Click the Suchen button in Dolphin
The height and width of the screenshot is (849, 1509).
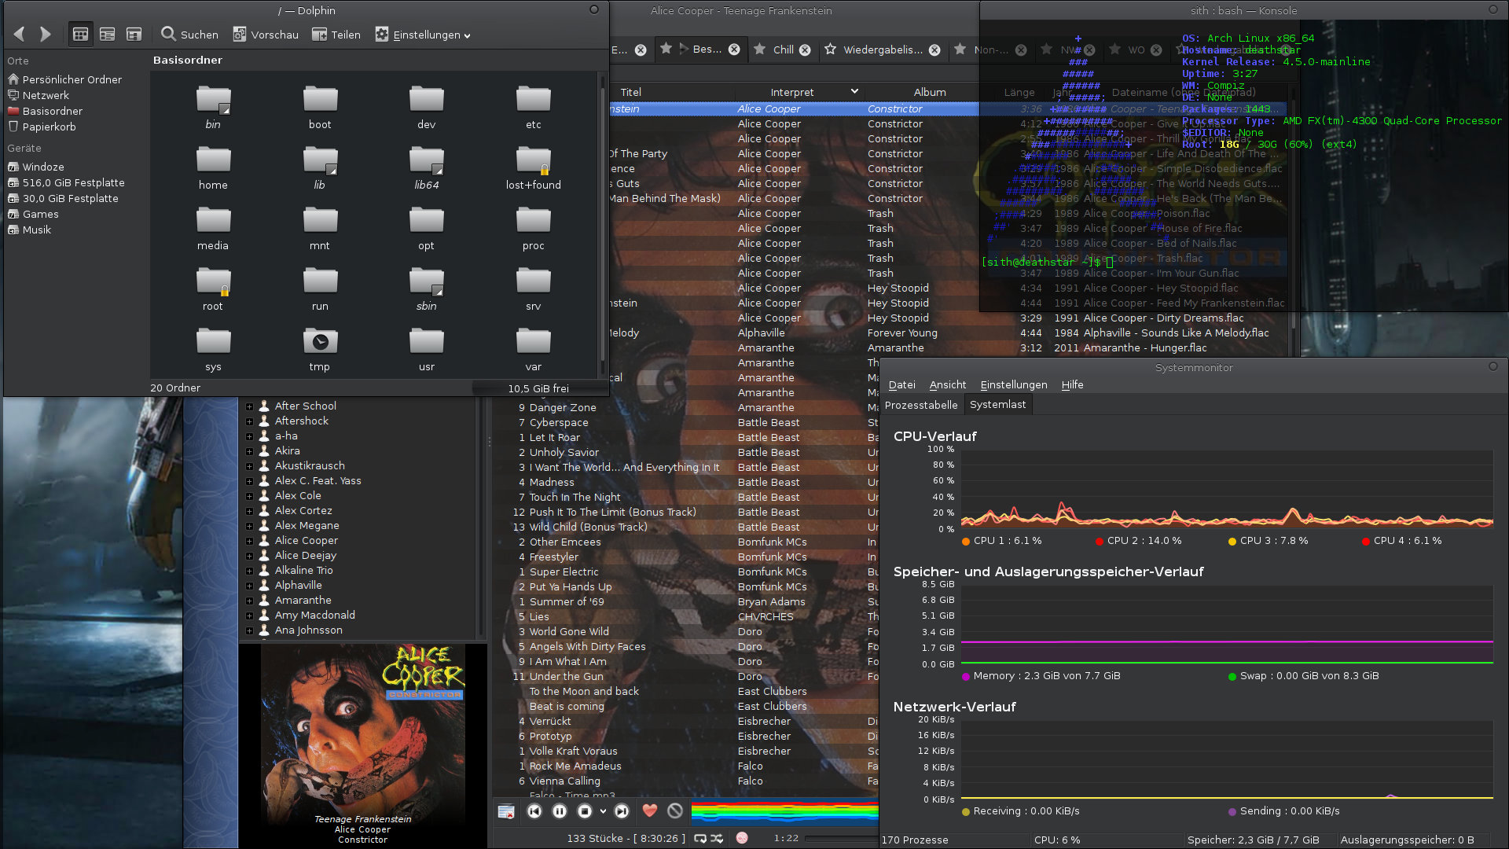pos(189,35)
